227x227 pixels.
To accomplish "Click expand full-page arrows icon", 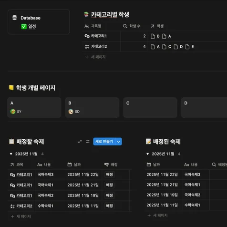I will click(80, 141).
